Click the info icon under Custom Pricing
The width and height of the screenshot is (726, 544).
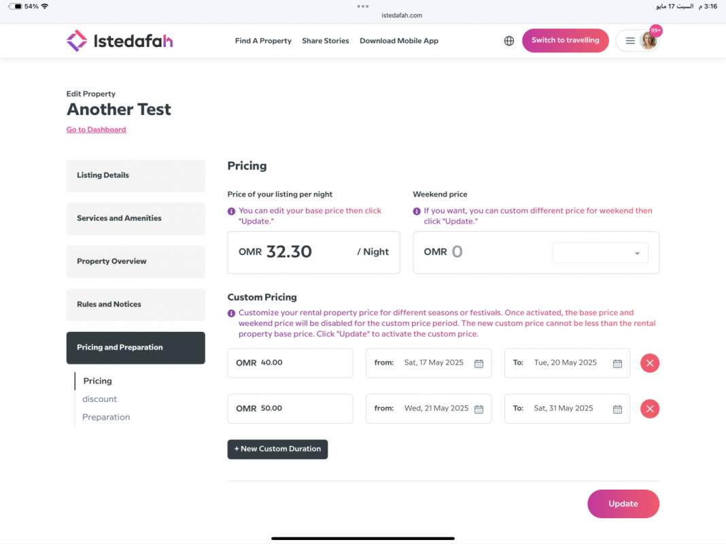click(x=231, y=313)
